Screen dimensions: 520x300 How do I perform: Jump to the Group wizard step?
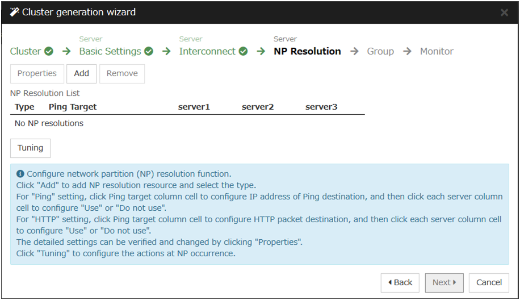380,51
